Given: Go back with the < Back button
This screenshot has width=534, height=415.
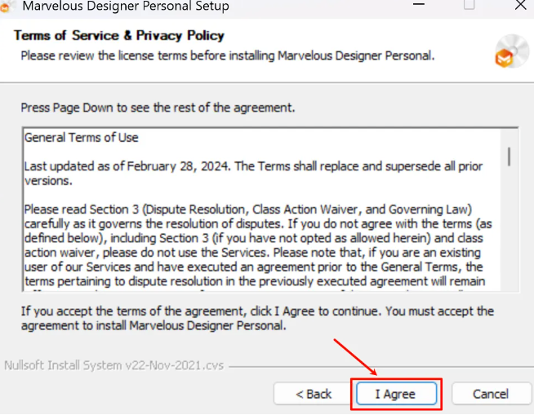Looking at the screenshot, I should [314, 394].
